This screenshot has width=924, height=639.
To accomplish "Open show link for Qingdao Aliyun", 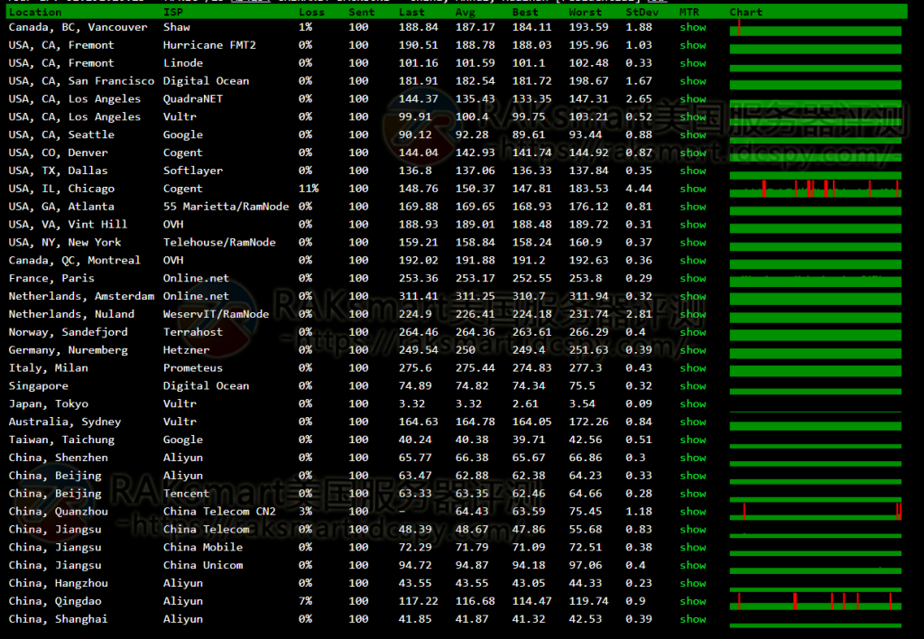I will click(x=693, y=601).
